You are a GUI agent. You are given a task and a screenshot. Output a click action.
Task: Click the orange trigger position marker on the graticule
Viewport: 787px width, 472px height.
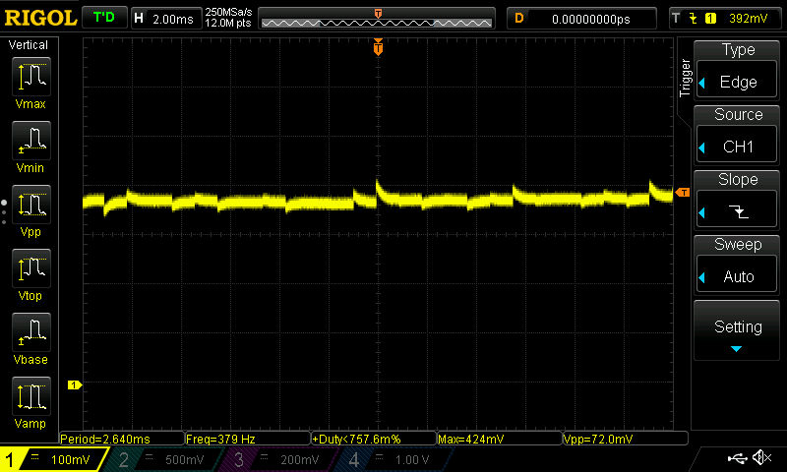pyautogui.click(x=378, y=47)
